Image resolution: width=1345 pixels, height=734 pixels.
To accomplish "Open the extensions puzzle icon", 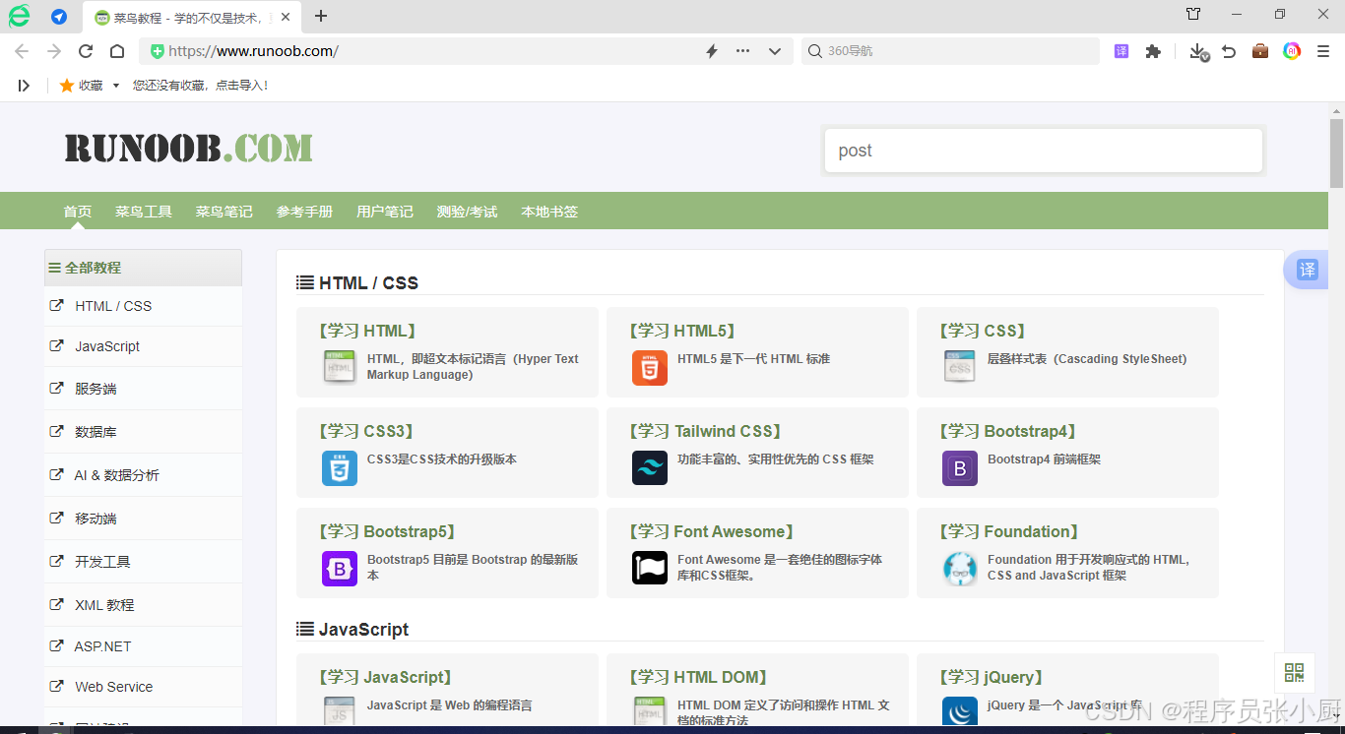I will click(1153, 51).
